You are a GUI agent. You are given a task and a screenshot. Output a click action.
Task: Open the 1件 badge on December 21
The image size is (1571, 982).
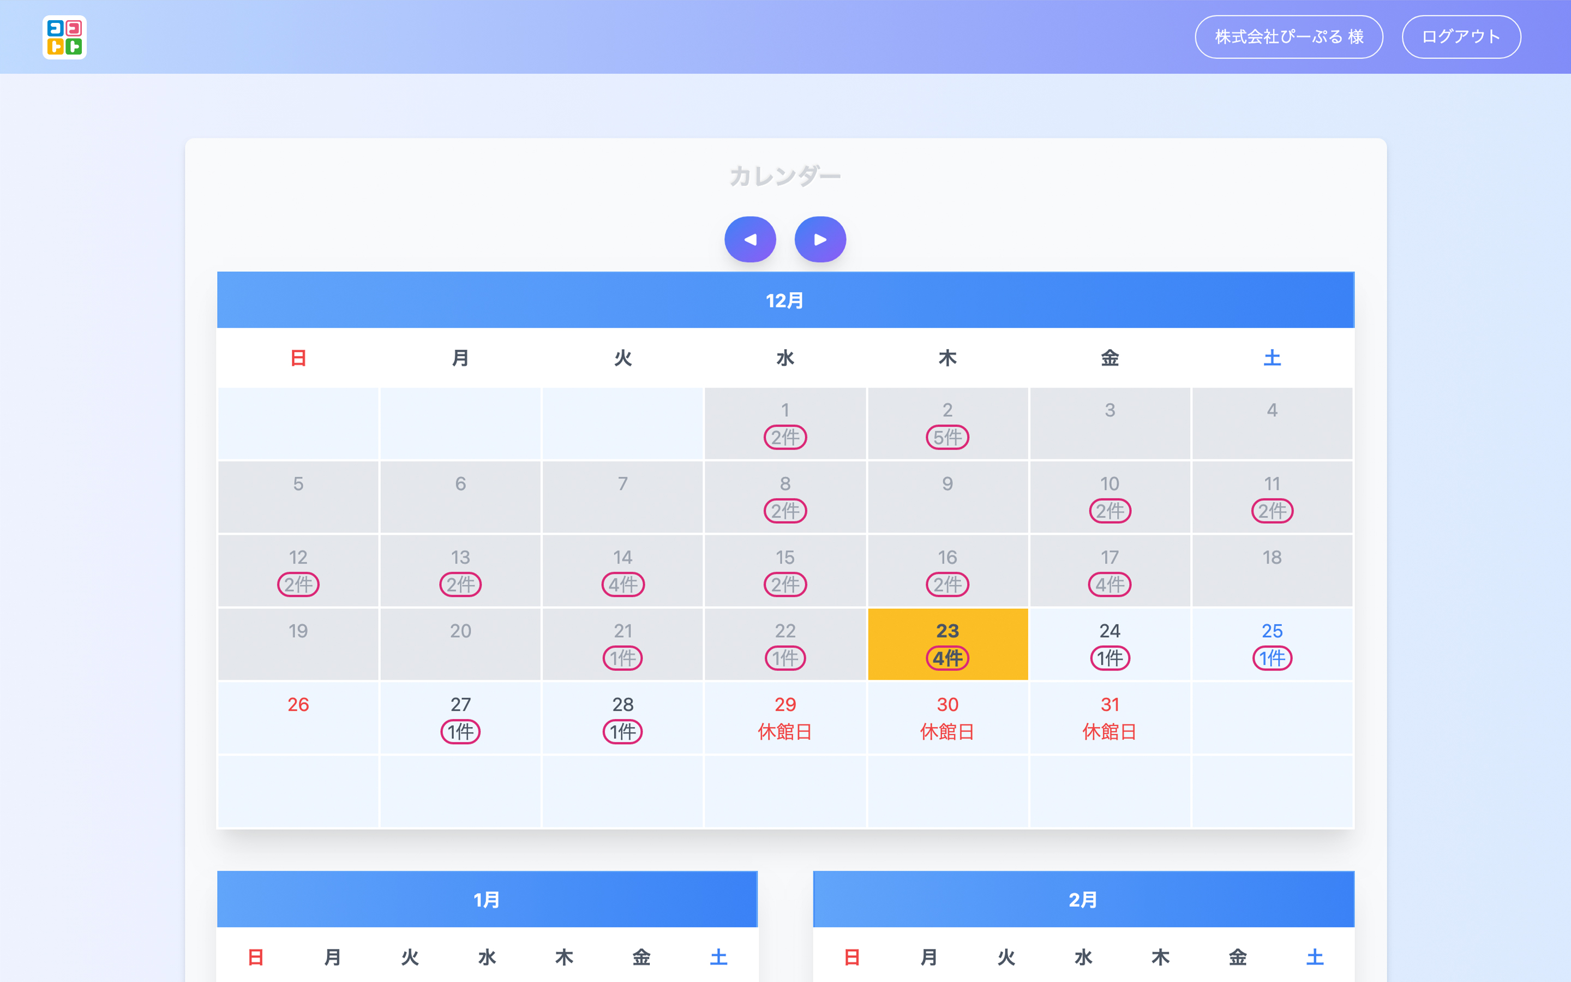coord(622,658)
